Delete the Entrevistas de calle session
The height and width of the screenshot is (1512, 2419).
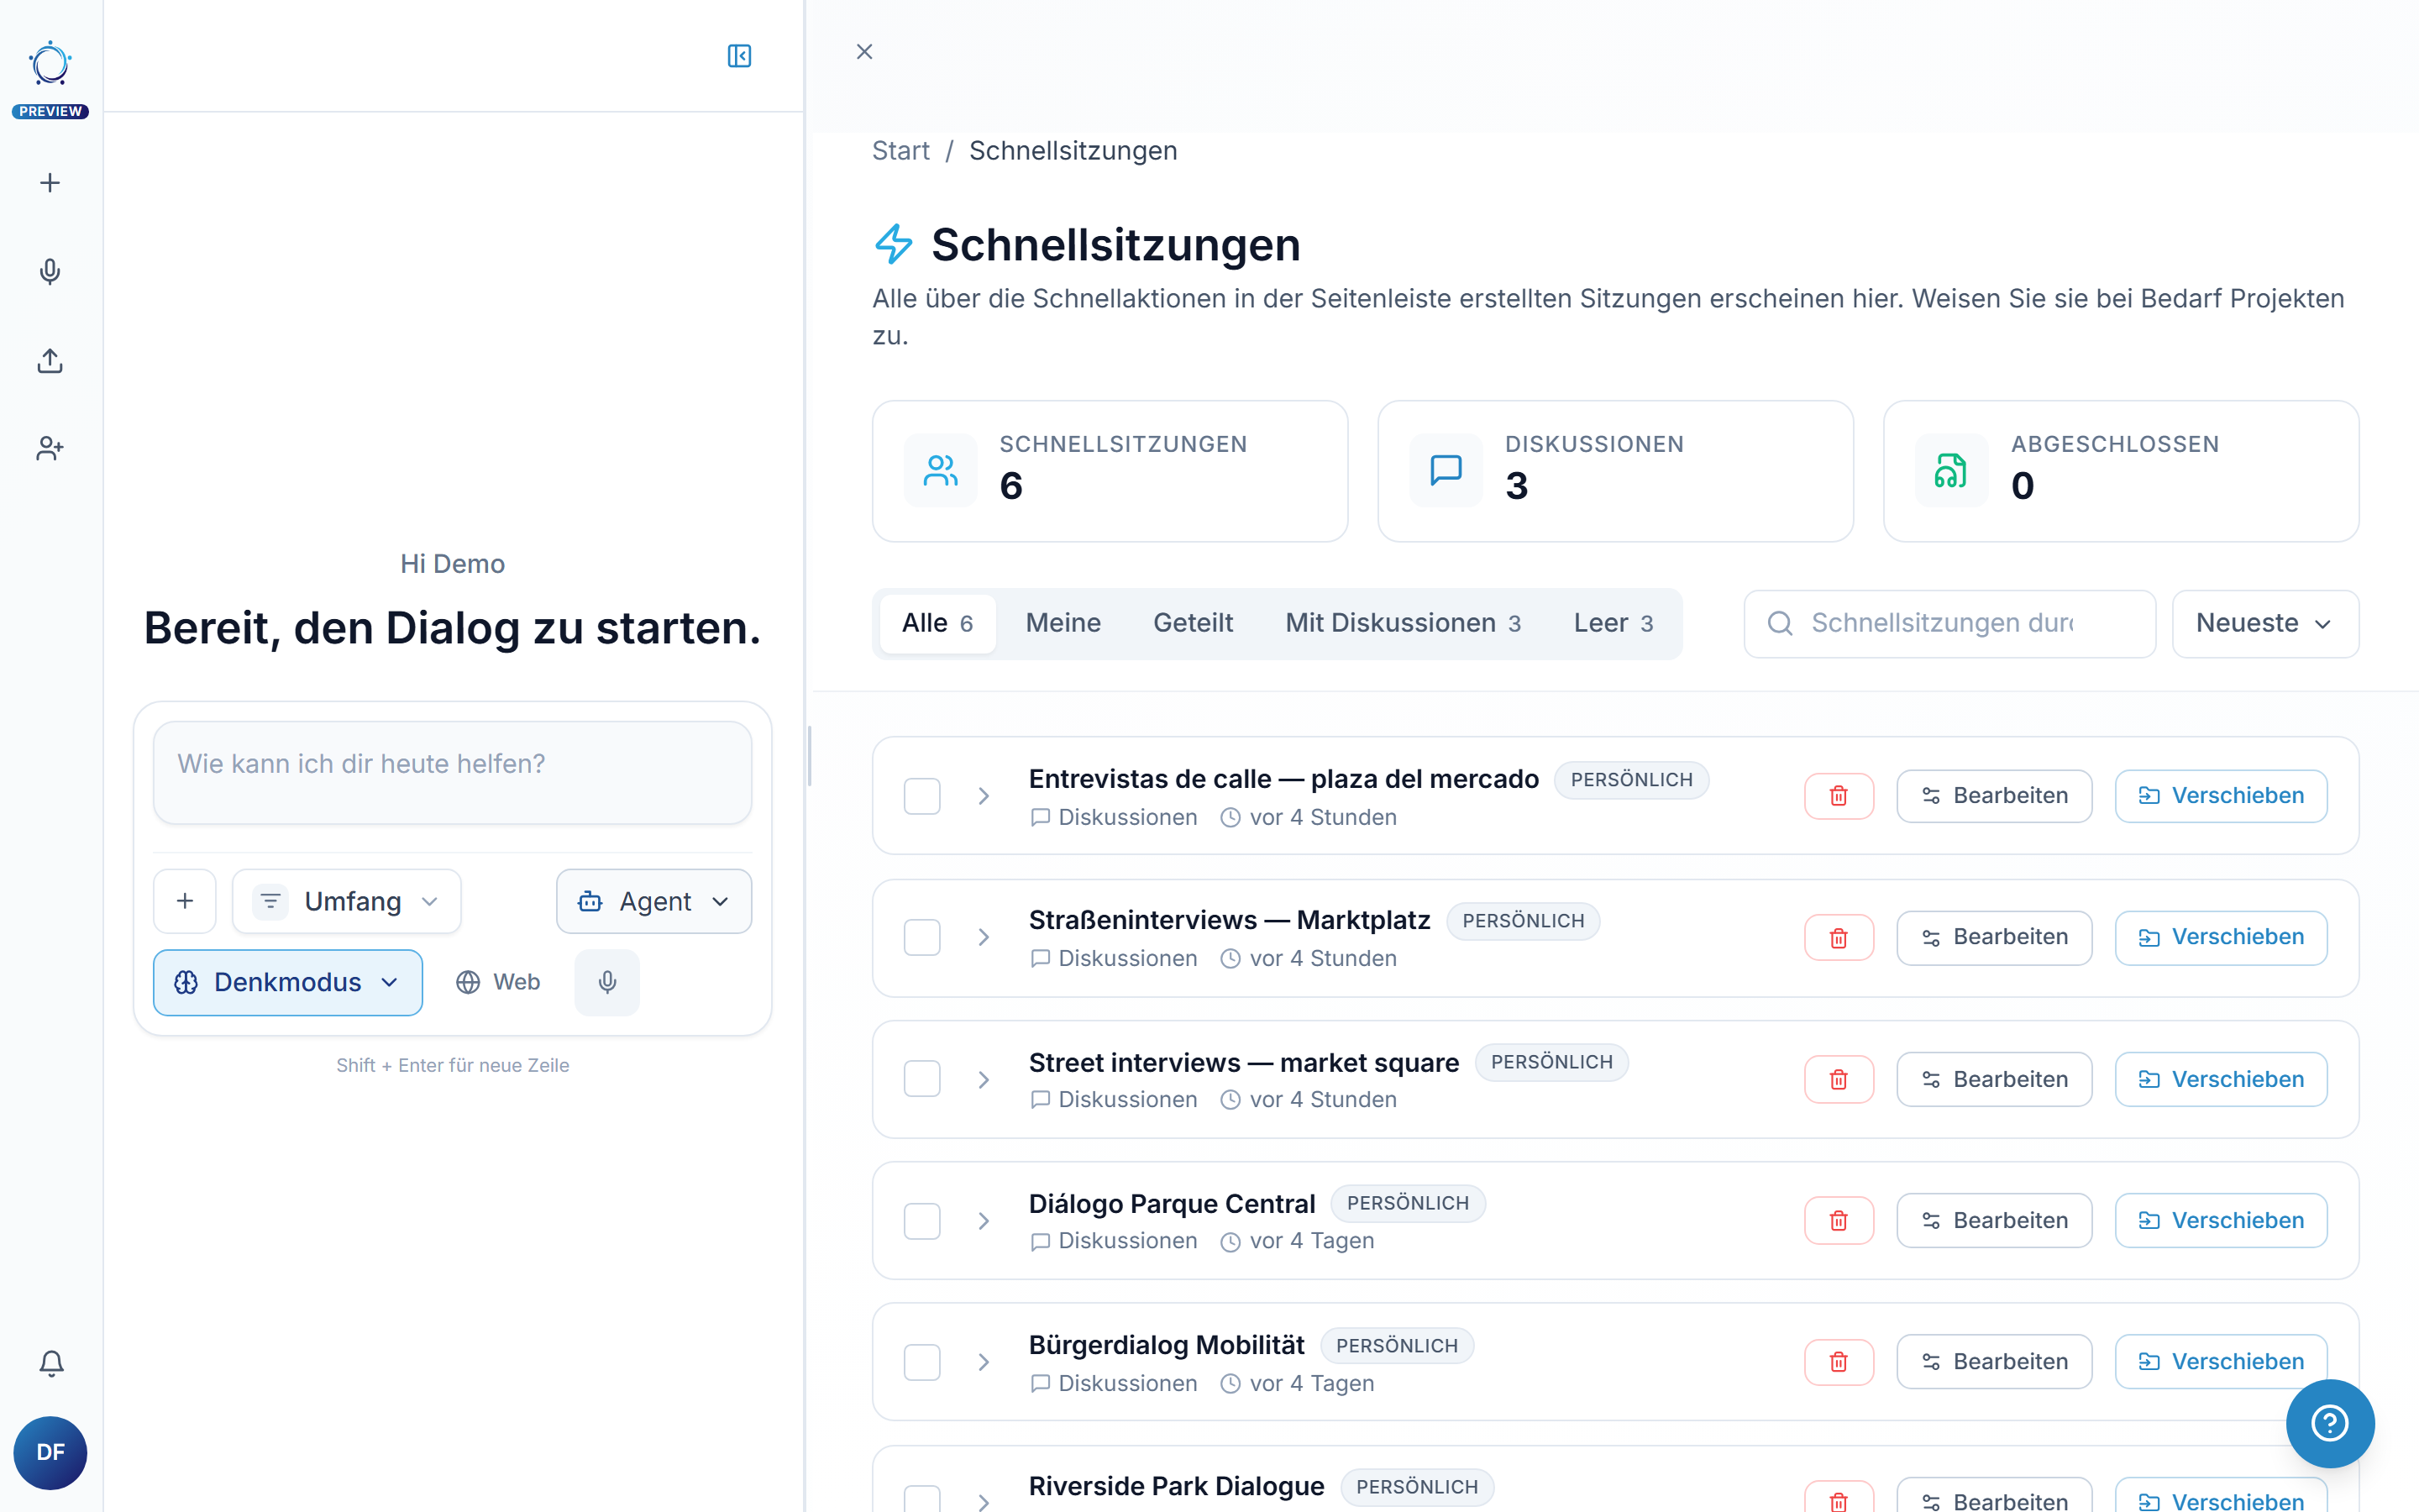pos(1839,796)
